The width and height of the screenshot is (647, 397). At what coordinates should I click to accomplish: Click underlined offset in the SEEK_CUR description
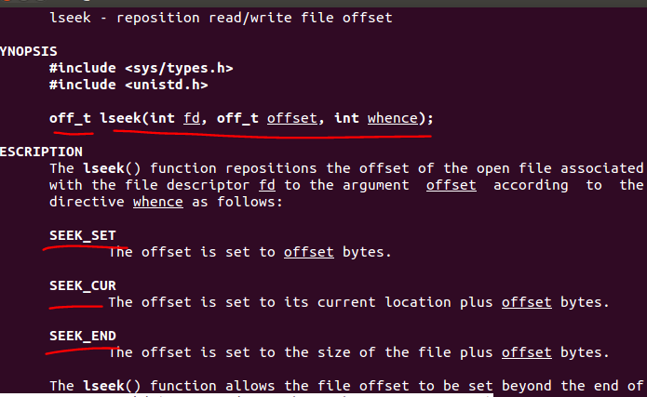tap(526, 302)
